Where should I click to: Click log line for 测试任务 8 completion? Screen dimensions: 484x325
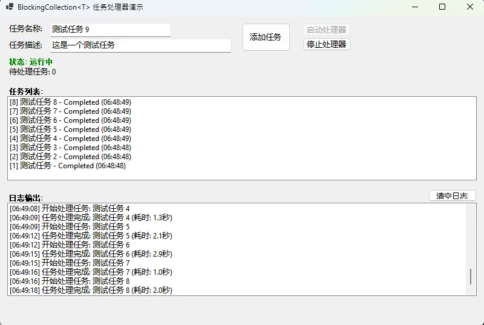(x=91, y=291)
